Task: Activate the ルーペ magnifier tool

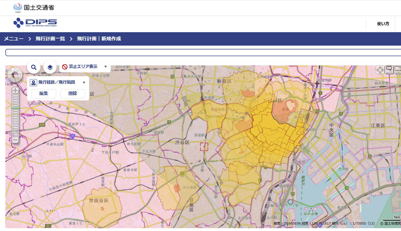Action: [389, 70]
